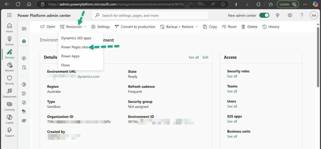Reload the page in the browser

click(x=18, y=4)
